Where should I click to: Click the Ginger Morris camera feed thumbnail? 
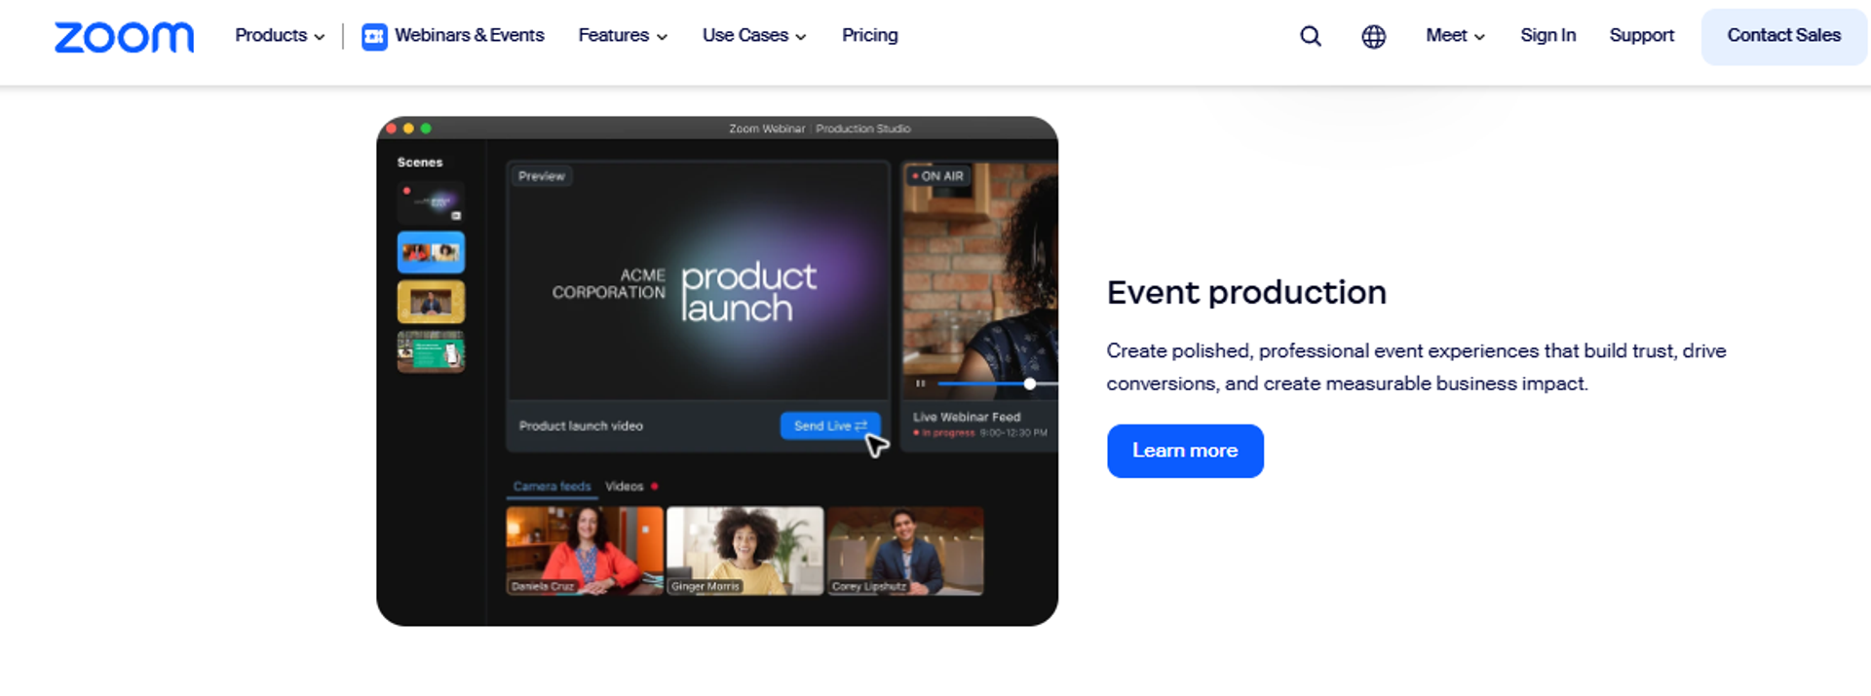click(745, 550)
